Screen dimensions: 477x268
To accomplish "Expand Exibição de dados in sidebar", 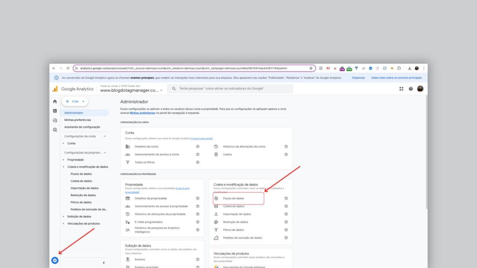I will tap(63, 217).
